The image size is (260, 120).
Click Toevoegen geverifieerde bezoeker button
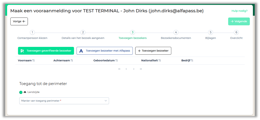[x=46, y=51]
